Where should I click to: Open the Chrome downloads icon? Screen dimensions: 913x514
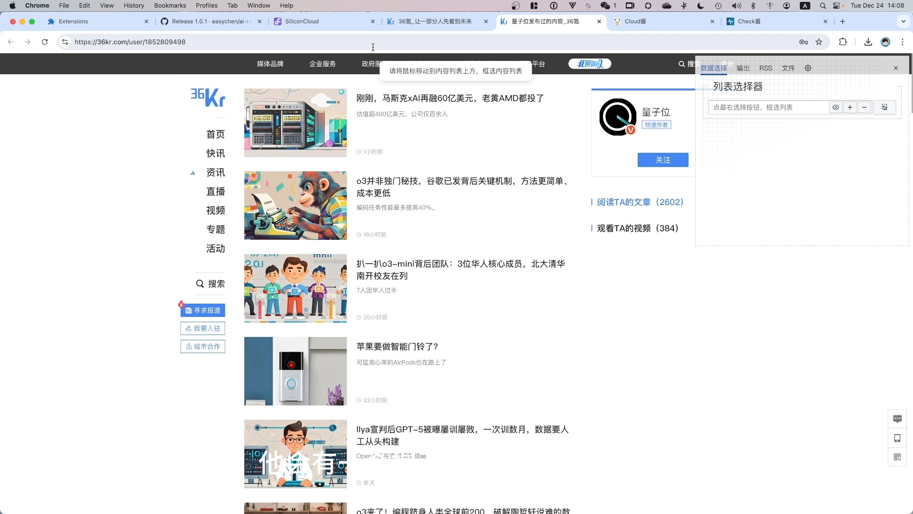tap(868, 42)
